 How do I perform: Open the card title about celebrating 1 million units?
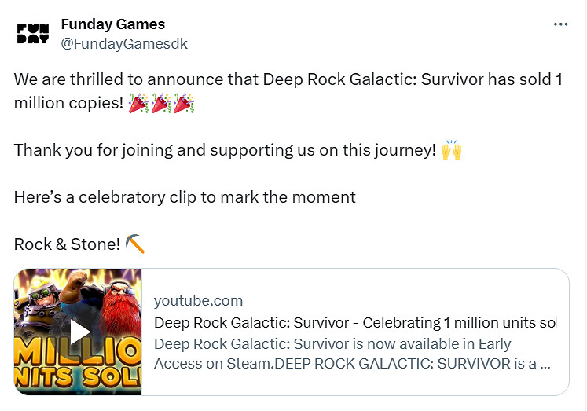coord(354,322)
